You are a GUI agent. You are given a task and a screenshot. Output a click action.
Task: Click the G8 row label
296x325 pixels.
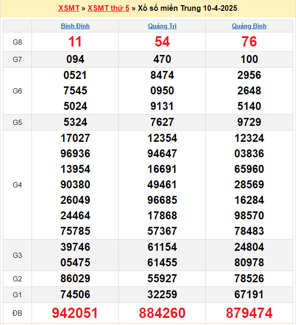pyautogui.click(x=17, y=42)
